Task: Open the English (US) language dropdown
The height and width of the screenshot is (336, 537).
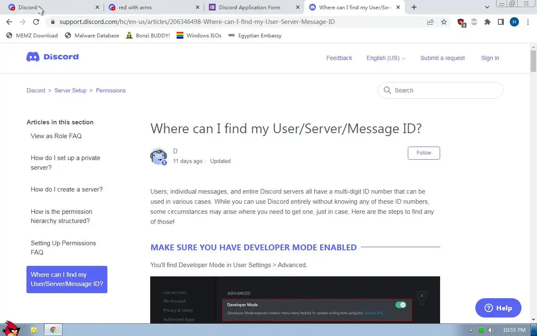Action: click(x=386, y=58)
